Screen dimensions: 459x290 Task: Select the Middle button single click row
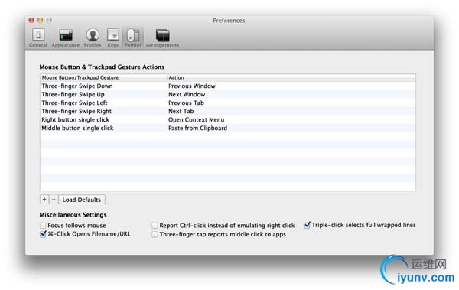tap(228, 128)
